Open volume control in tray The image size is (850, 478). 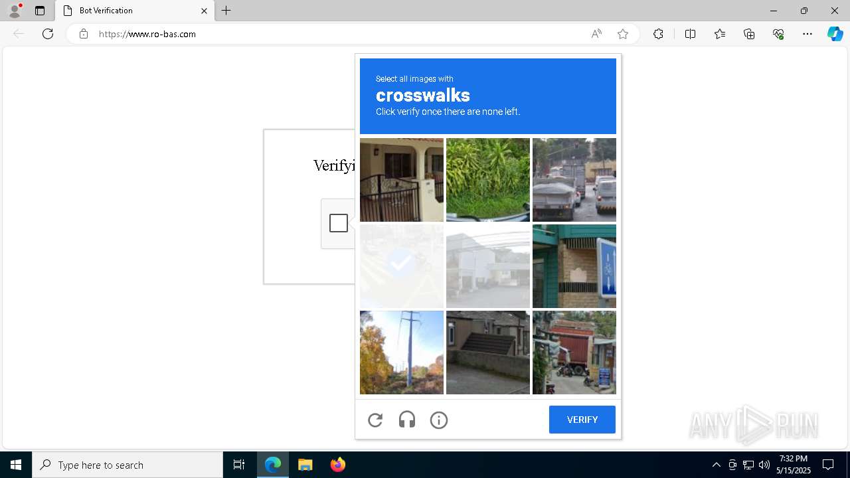coord(764,465)
